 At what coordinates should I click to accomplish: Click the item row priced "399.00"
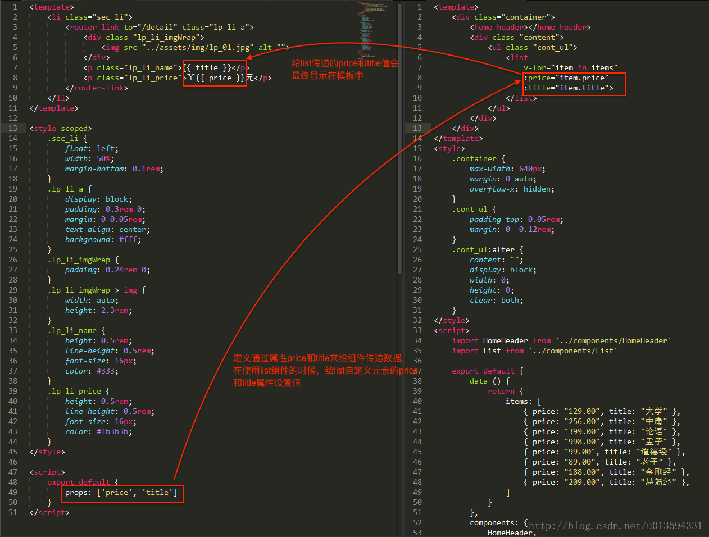602,431
